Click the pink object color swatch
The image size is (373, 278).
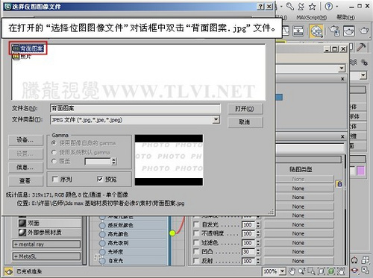point(360,171)
